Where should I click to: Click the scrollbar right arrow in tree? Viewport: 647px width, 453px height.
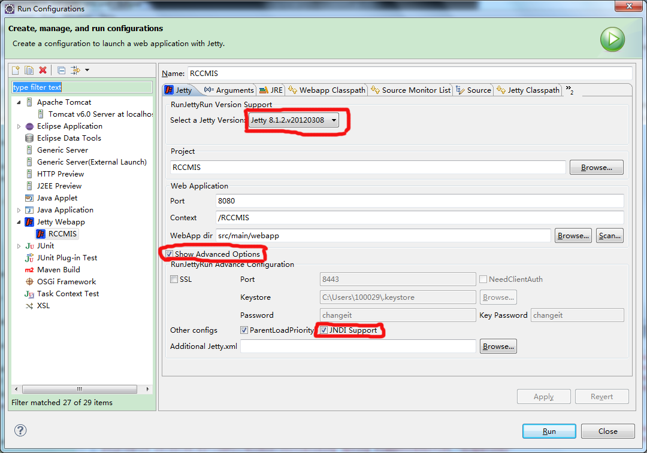click(148, 389)
